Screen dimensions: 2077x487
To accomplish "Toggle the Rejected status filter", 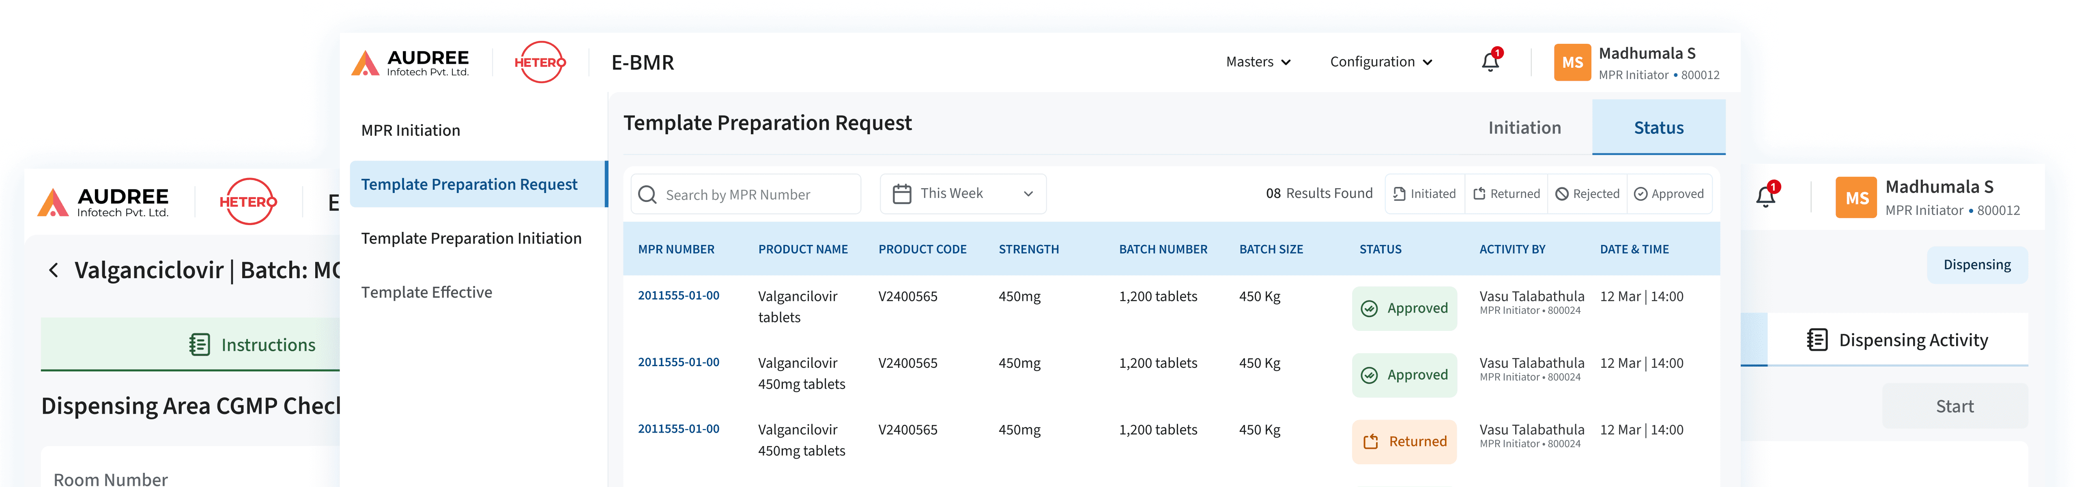I will (1587, 193).
